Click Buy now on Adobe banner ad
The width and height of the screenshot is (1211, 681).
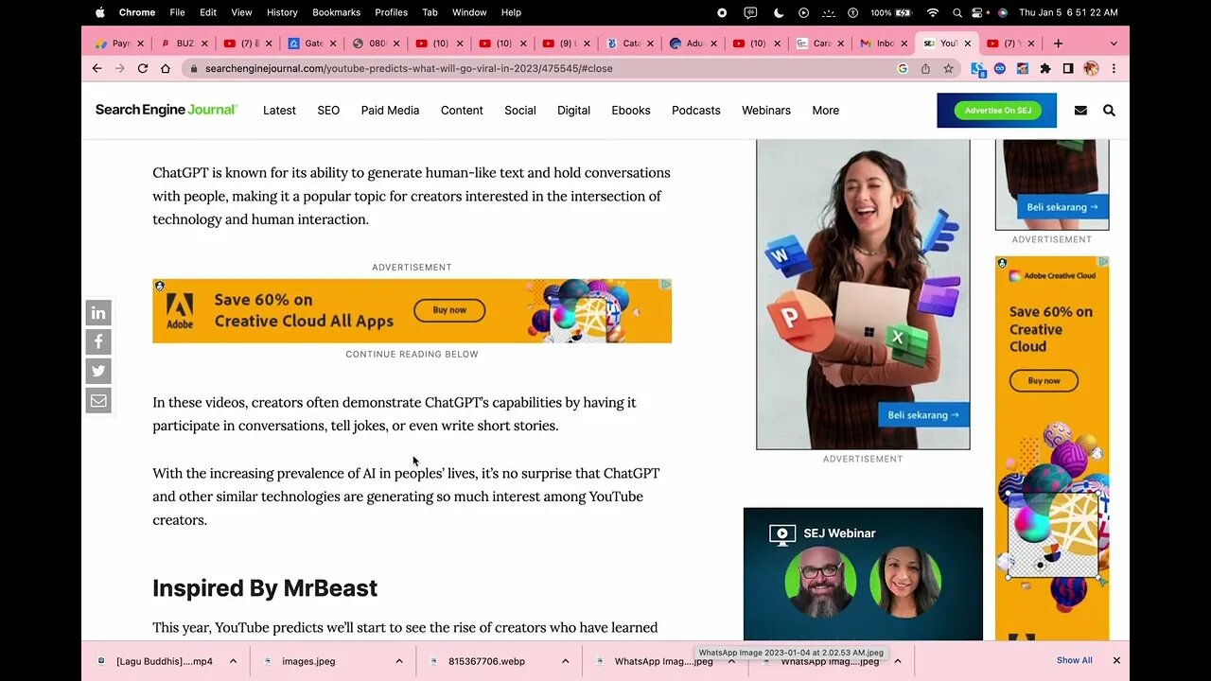click(x=449, y=310)
